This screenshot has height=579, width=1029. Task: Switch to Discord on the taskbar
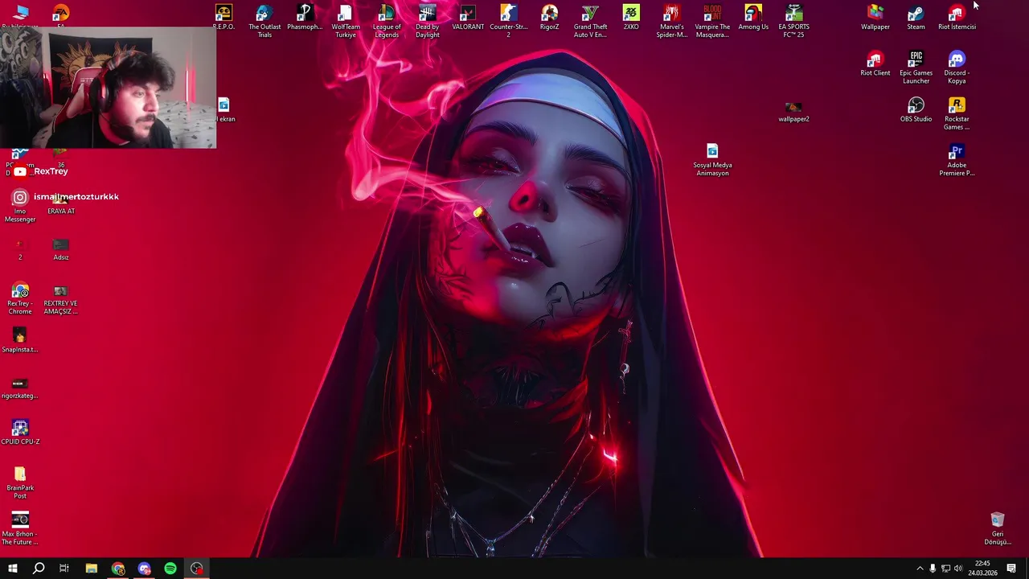coord(145,569)
